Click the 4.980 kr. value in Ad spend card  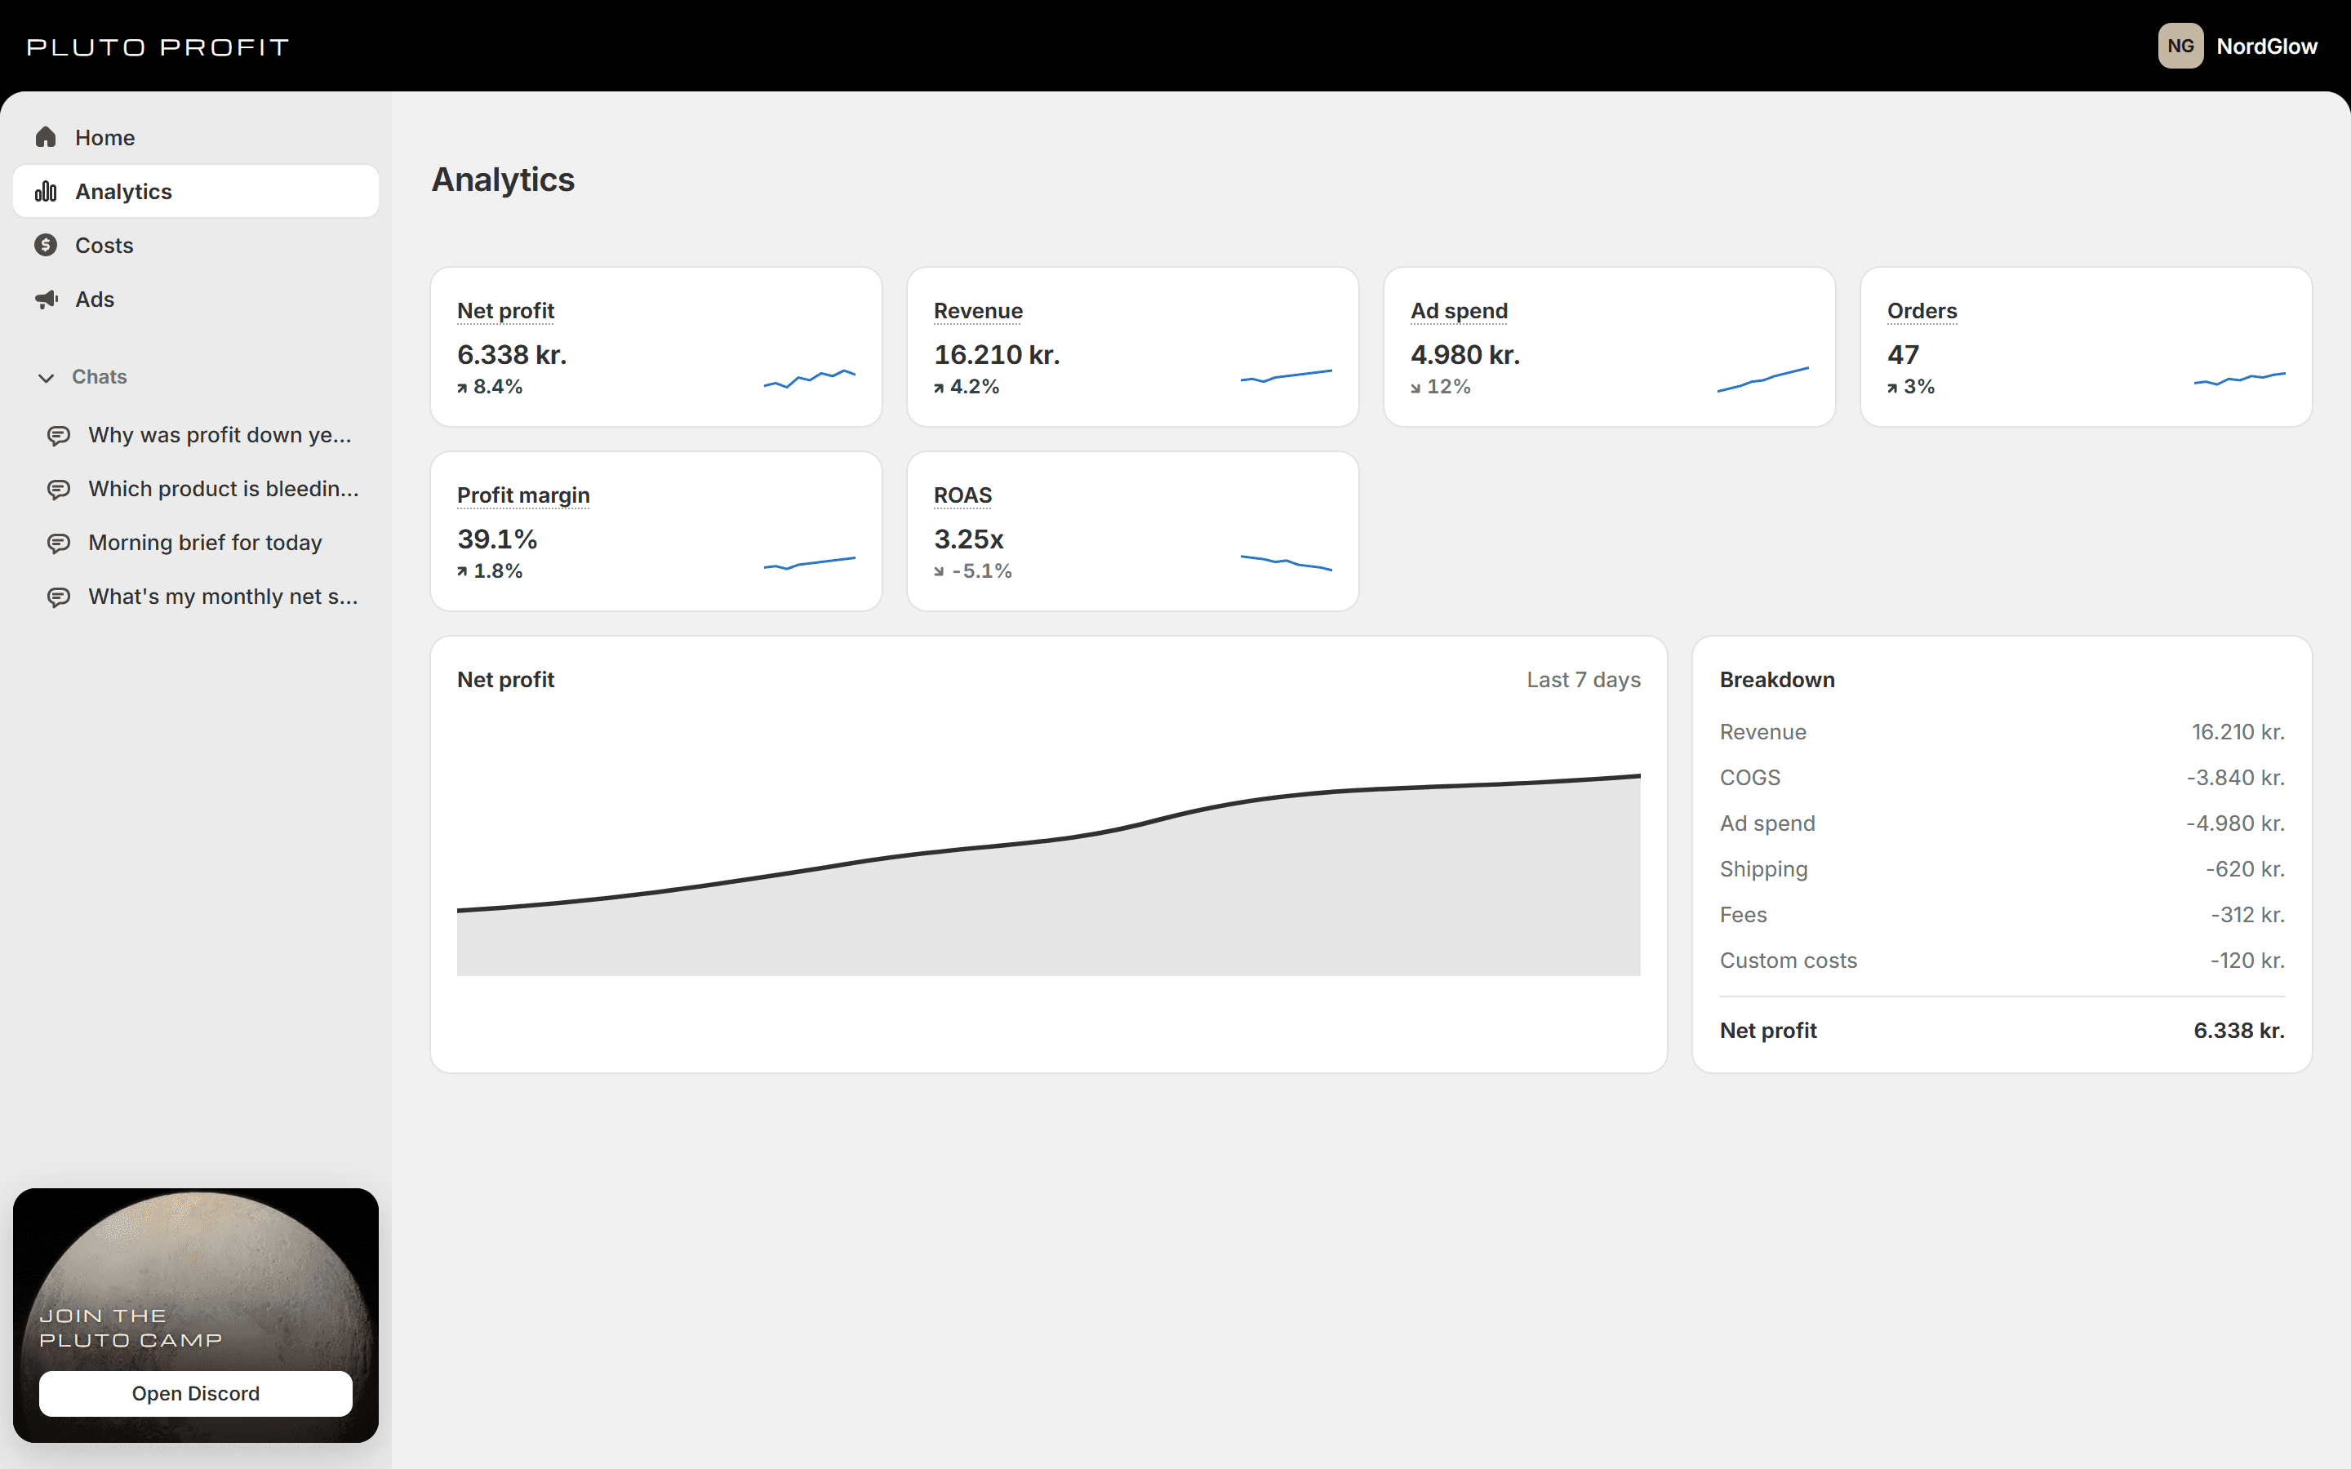tap(1465, 355)
